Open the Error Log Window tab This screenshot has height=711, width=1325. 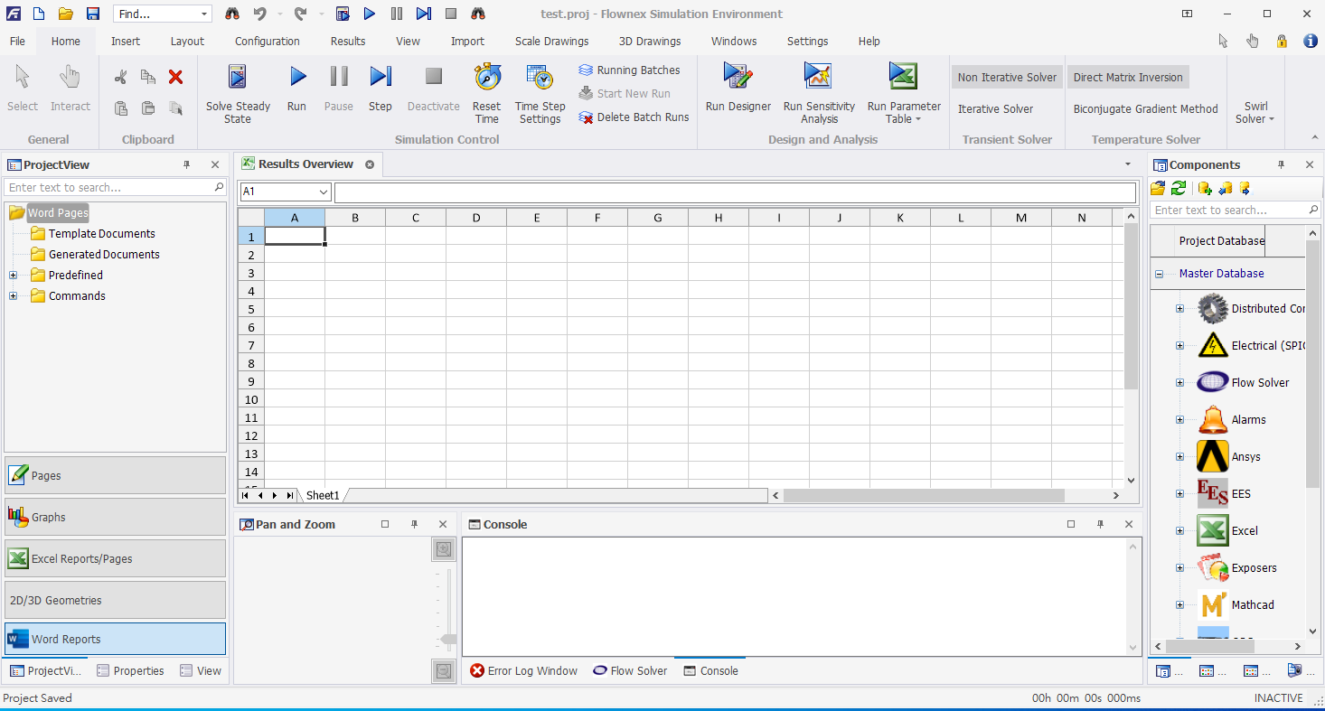point(523,670)
